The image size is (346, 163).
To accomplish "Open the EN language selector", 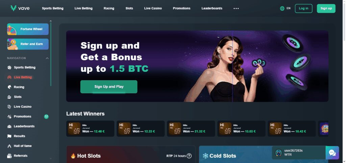I will point(289,8).
